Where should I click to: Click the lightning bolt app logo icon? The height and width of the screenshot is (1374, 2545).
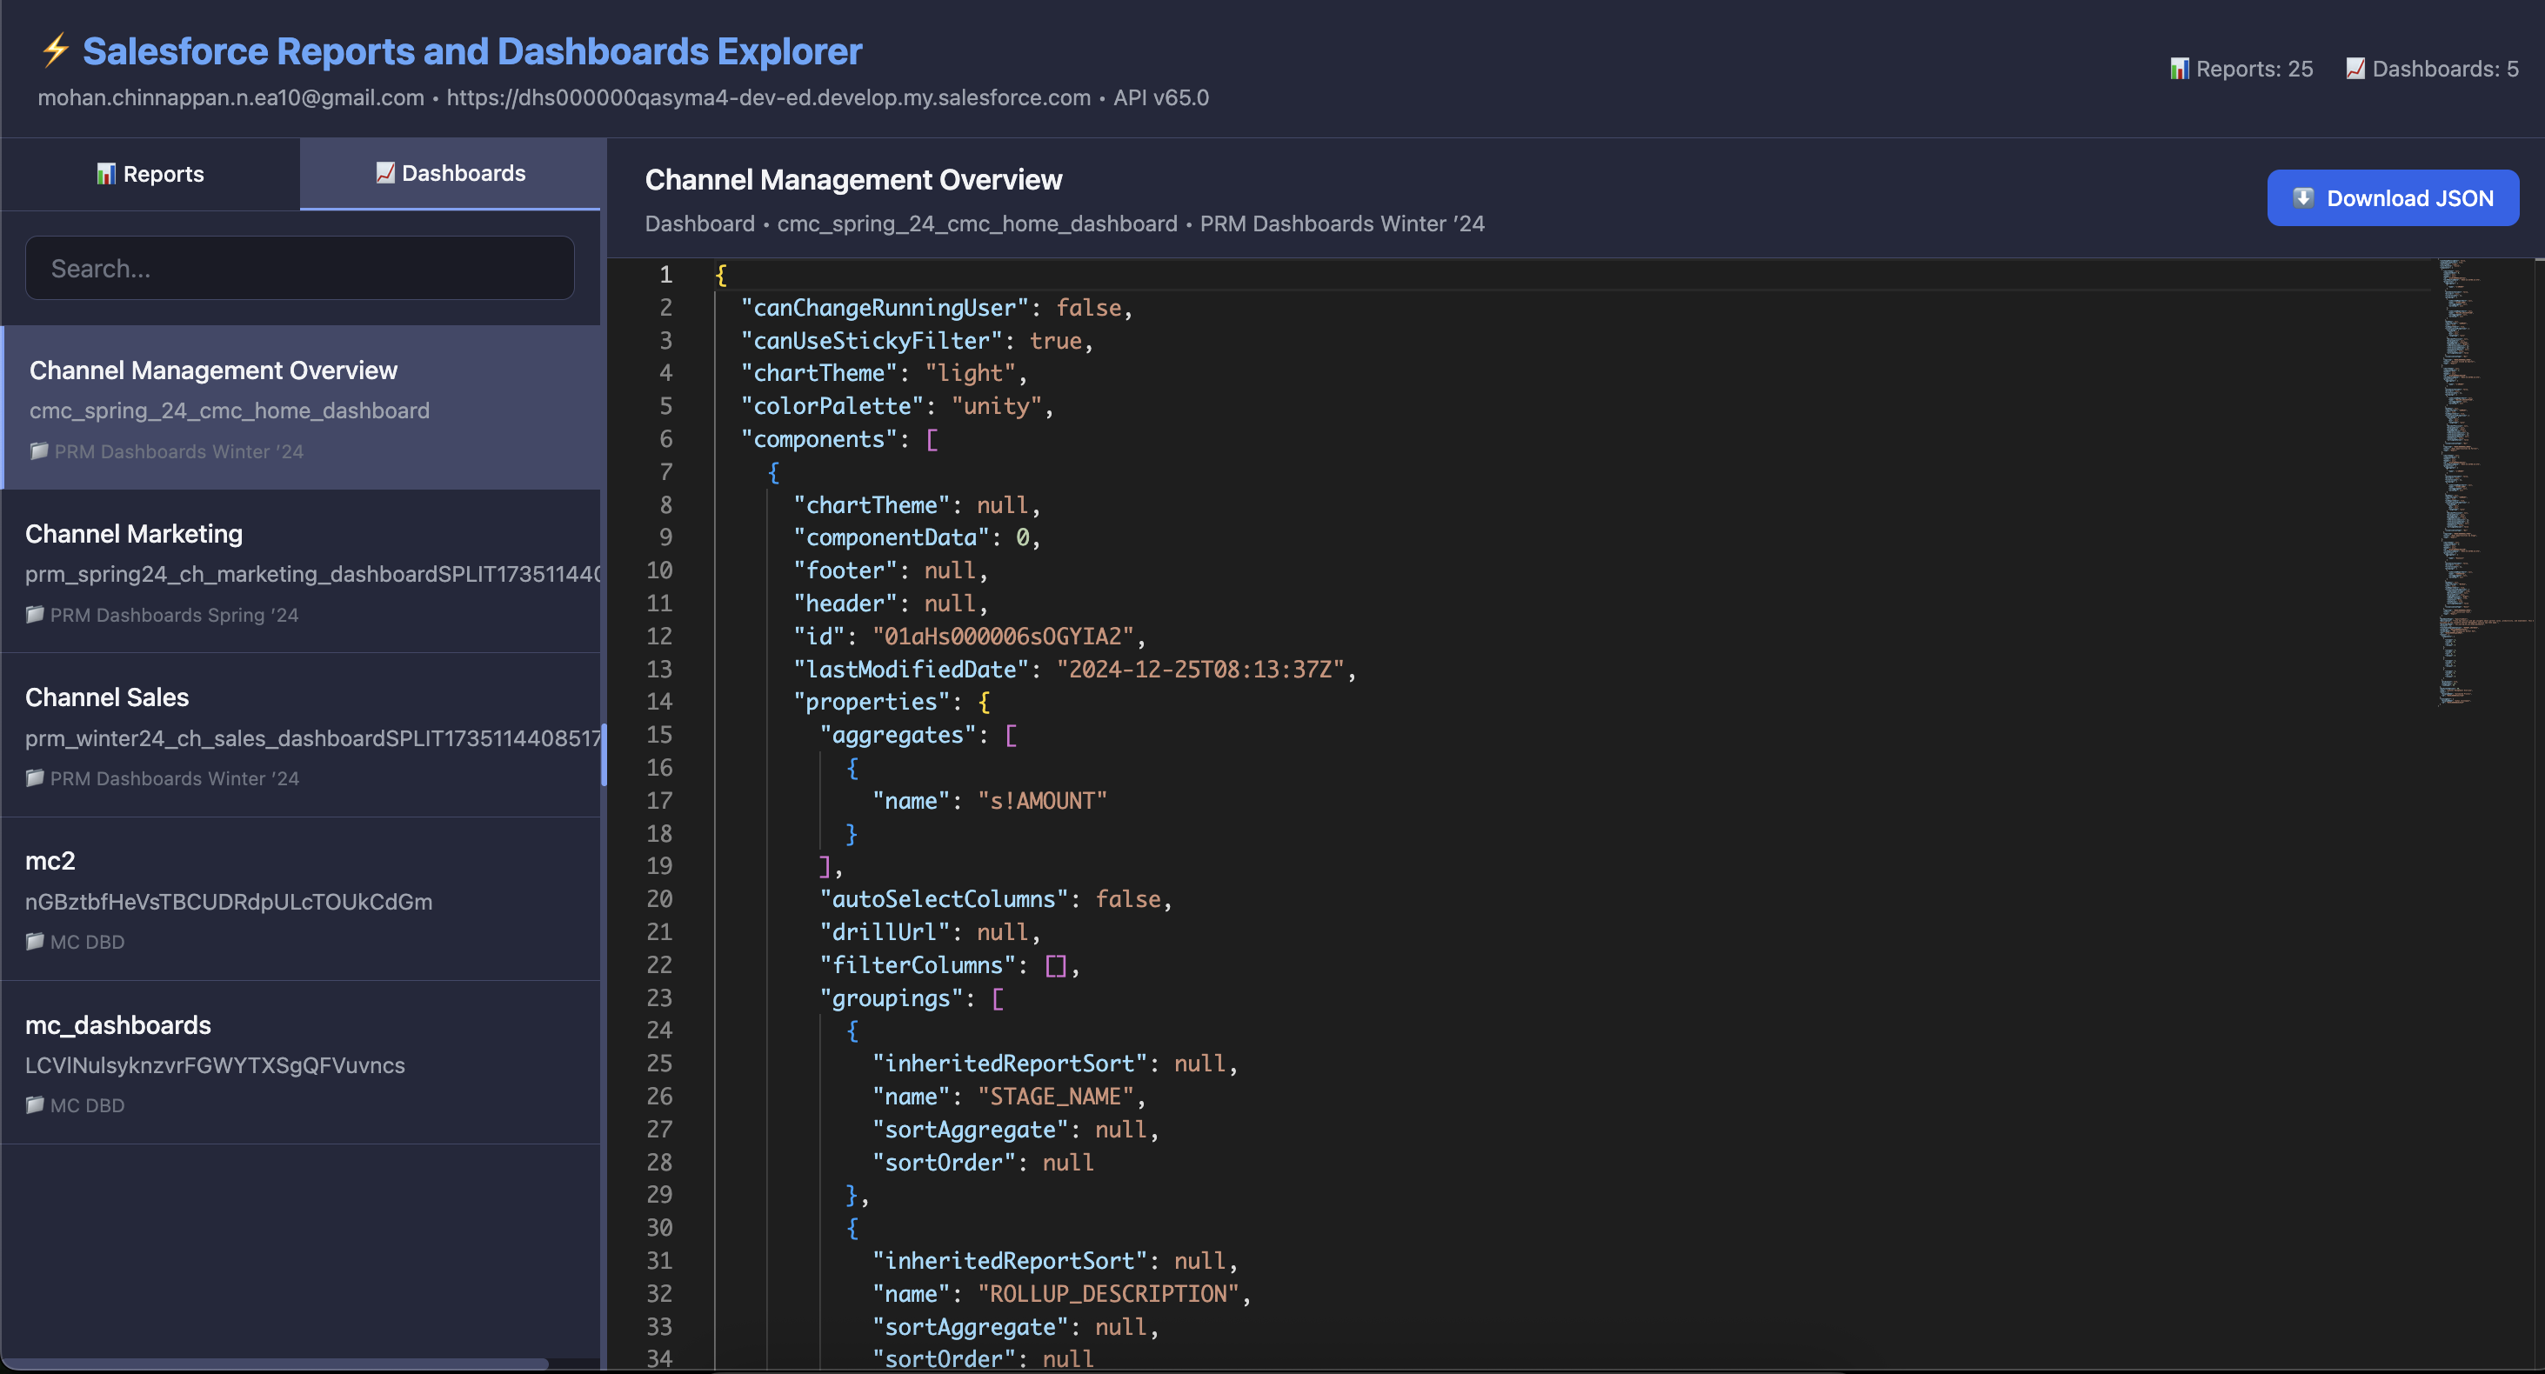[56, 50]
